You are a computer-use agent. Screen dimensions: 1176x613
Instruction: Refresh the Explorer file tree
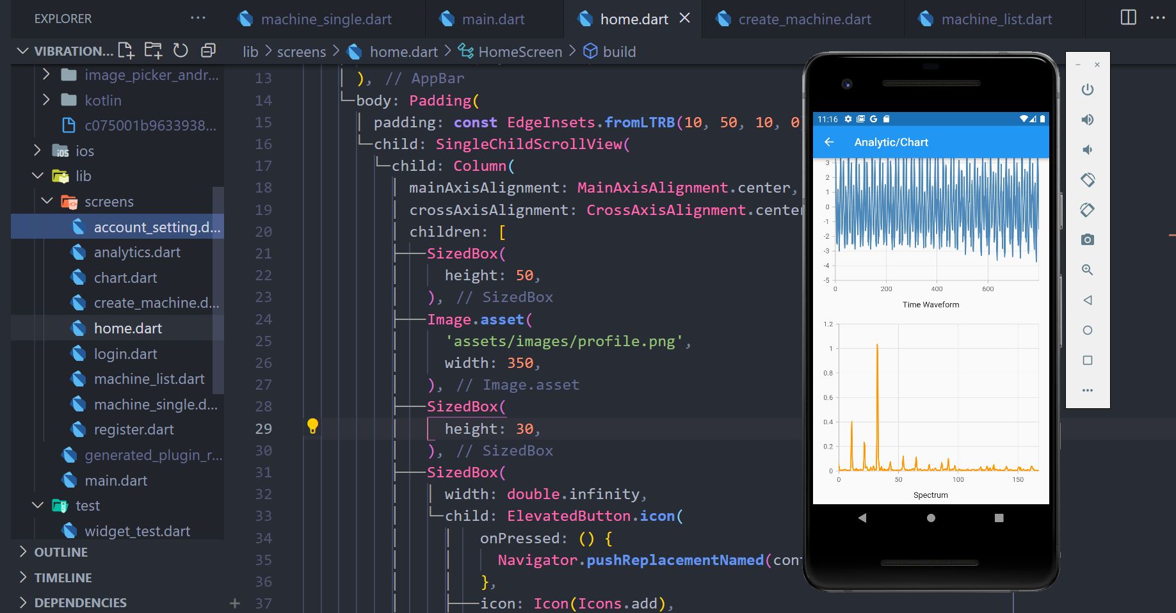(181, 50)
